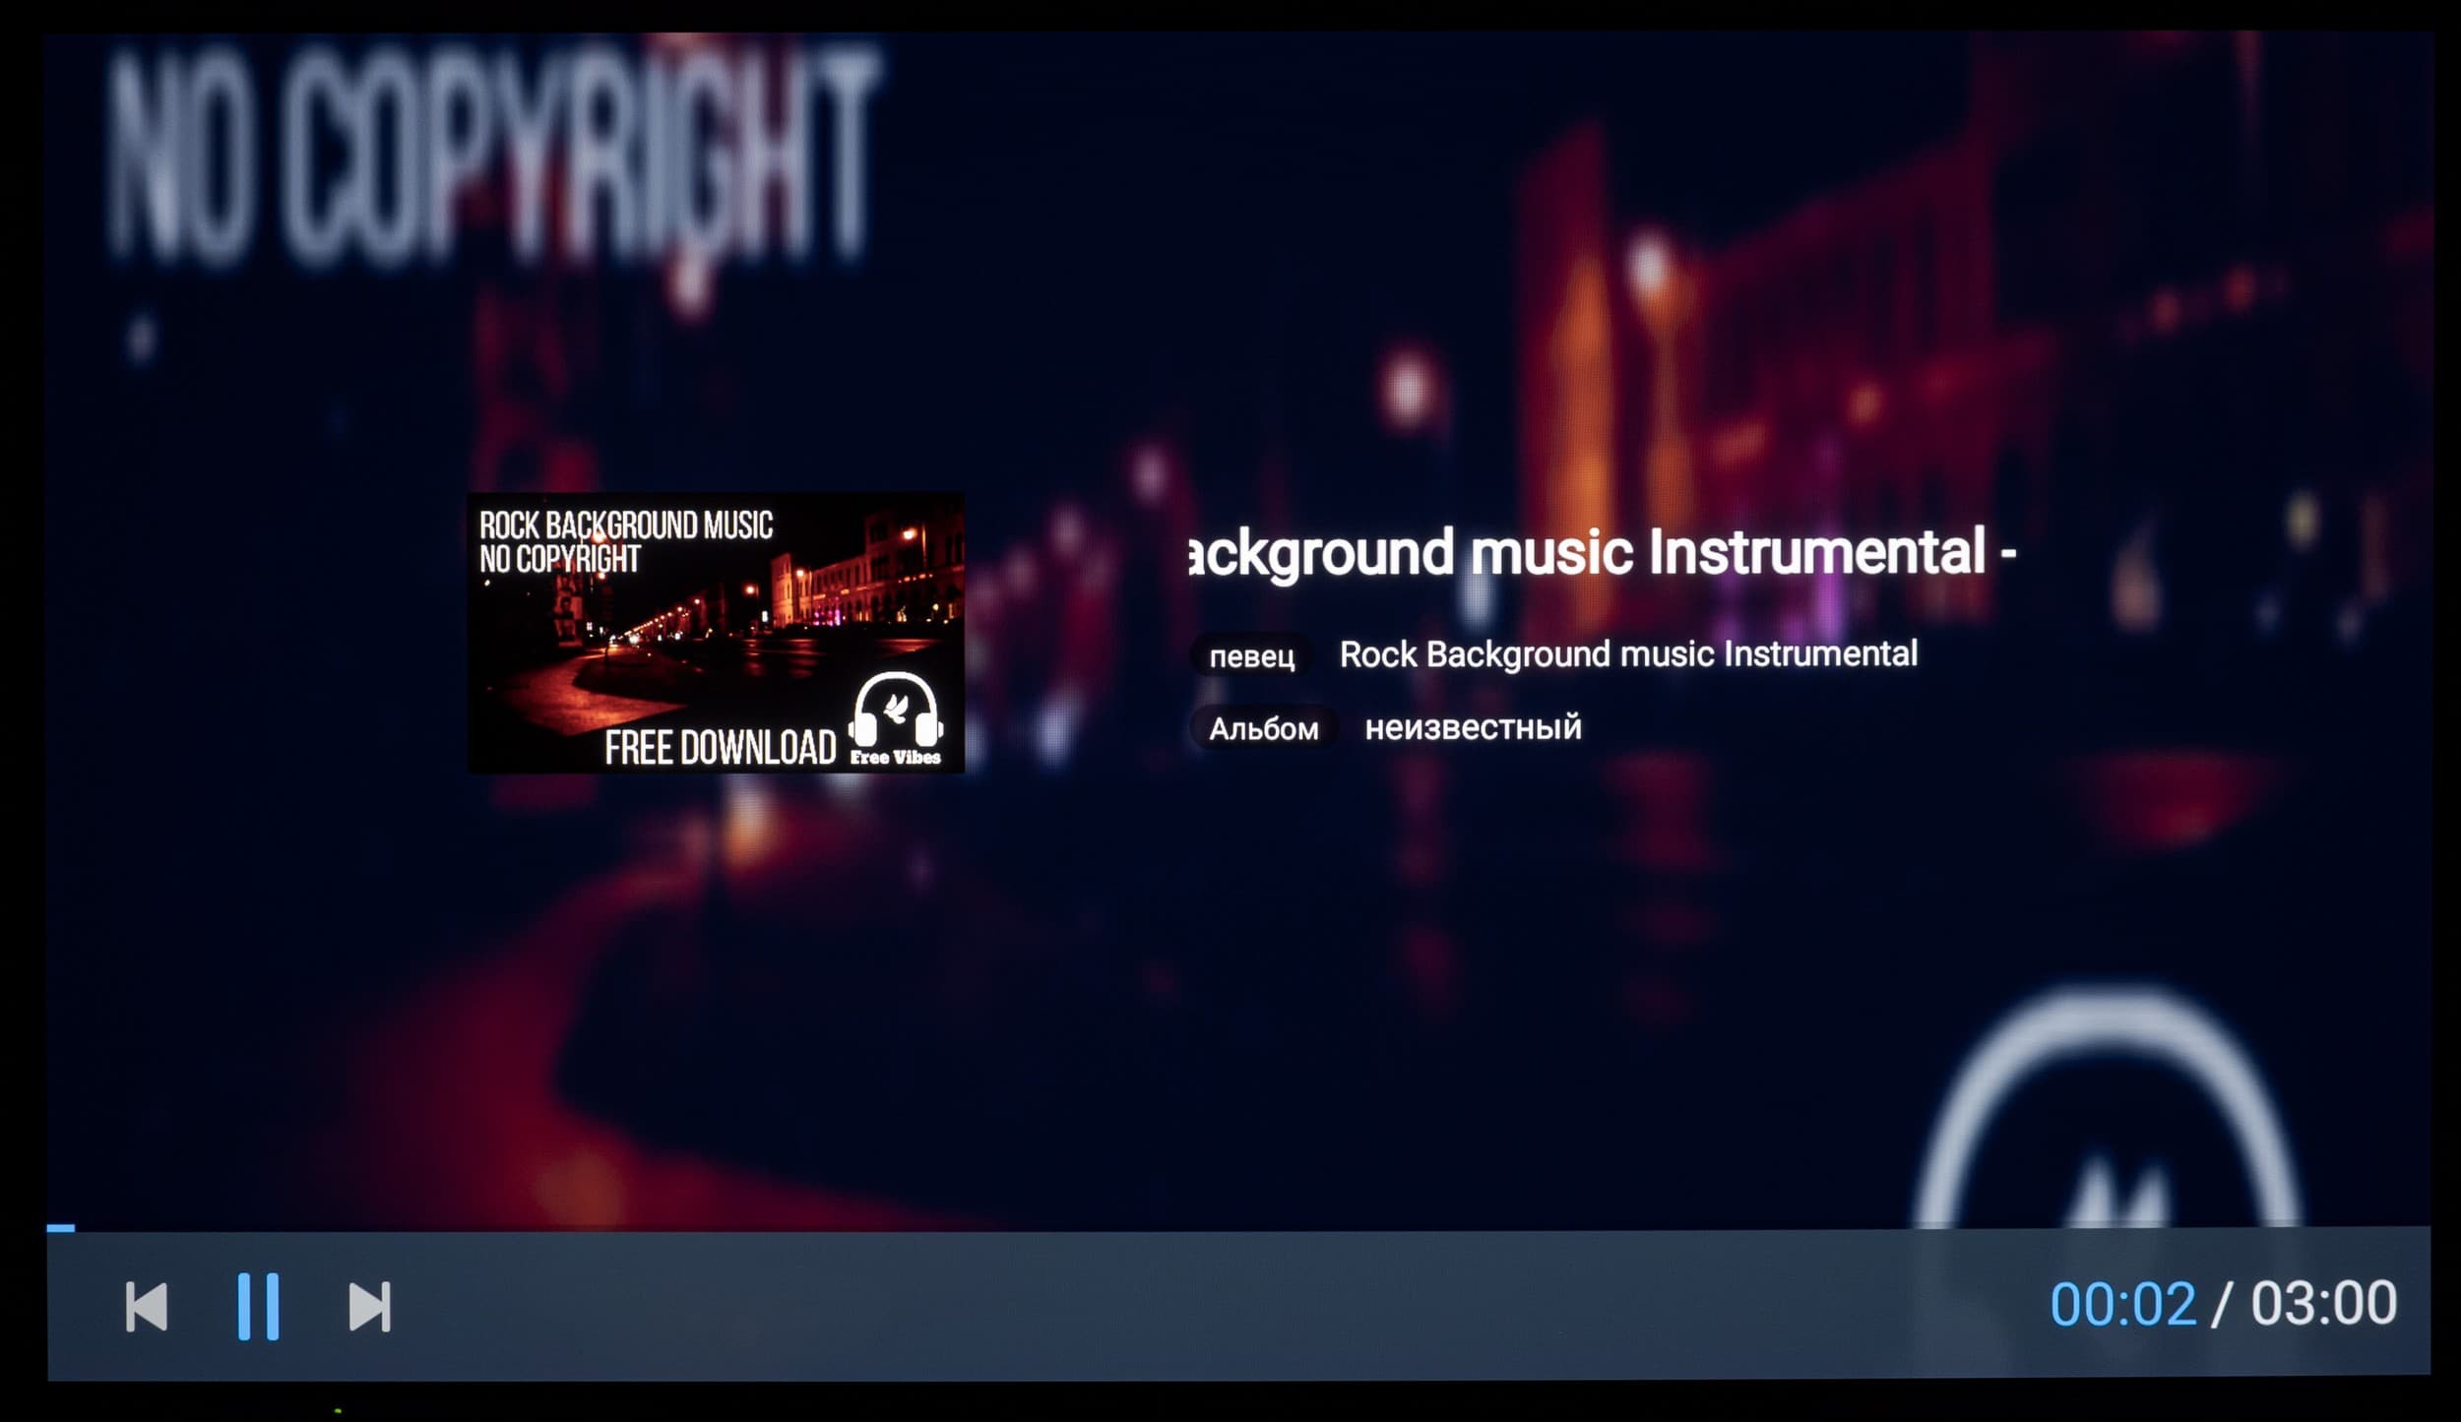Image resolution: width=2461 pixels, height=1422 pixels.
Task: Skip to the previous track
Action: pyautogui.click(x=147, y=1307)
